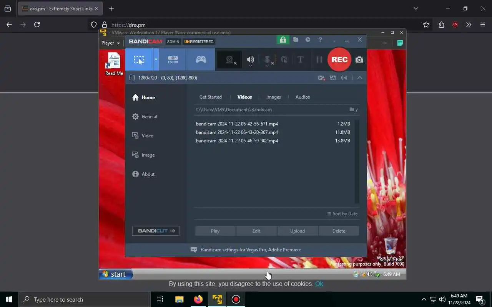Click the Upload button under the video list
This screenshot has width=492, height=307.
298,231
